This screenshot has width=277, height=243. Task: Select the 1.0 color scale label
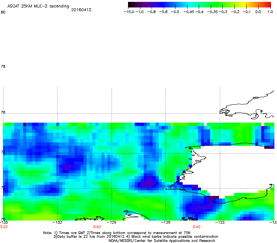click(270, 12)
